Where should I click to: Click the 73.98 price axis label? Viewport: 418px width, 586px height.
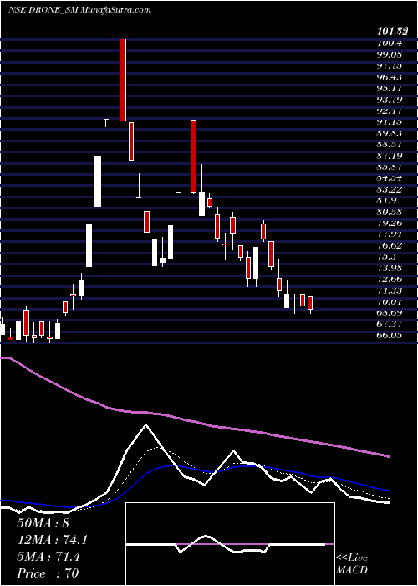[389, 268]
